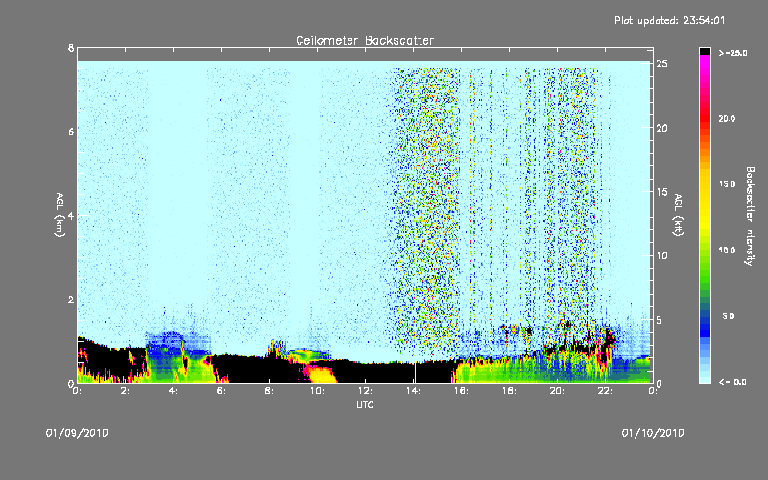Click the "6" tick on km axis
The width and height of the screenshot is (768, 480).
tap(71, 132)
